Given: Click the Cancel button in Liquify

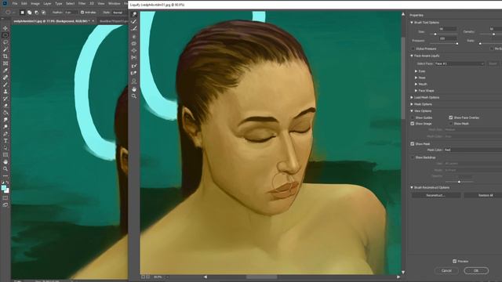Looking at the screenshot, I should click(446, 271).
